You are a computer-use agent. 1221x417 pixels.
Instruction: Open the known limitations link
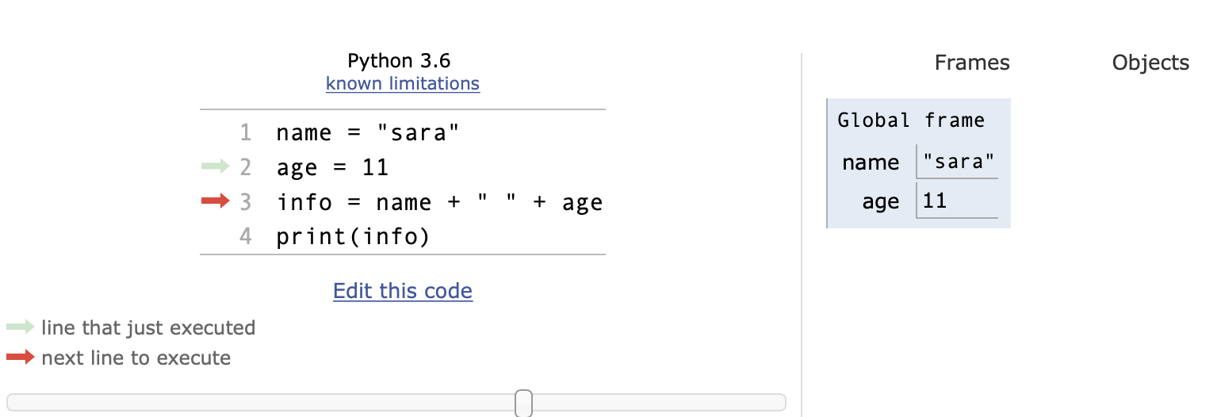(403, 83)
